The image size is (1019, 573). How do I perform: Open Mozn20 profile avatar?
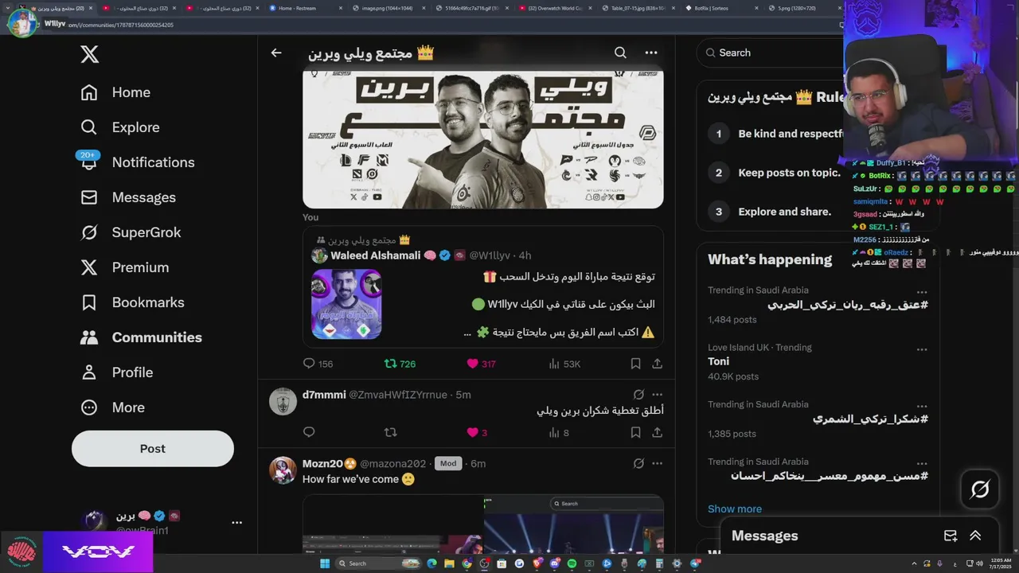coord(283,470)
